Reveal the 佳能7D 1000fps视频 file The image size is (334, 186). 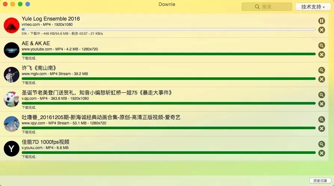click(x=321, y=144)
